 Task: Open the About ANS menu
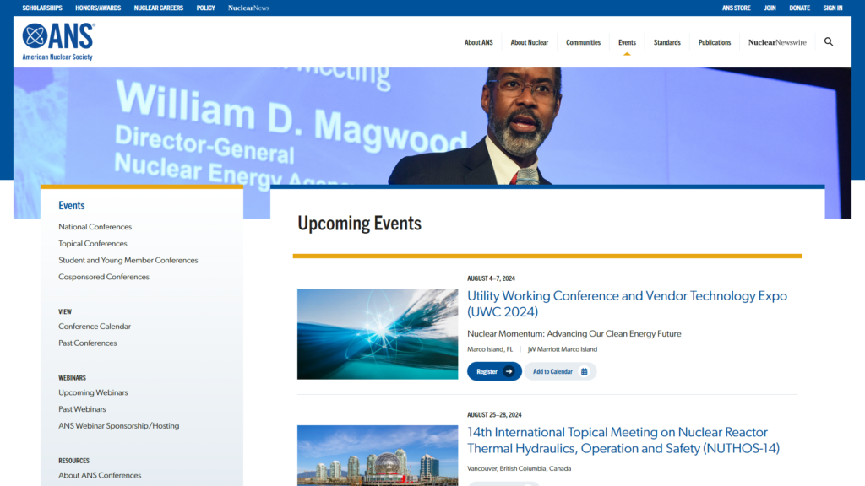coord(478,42)
